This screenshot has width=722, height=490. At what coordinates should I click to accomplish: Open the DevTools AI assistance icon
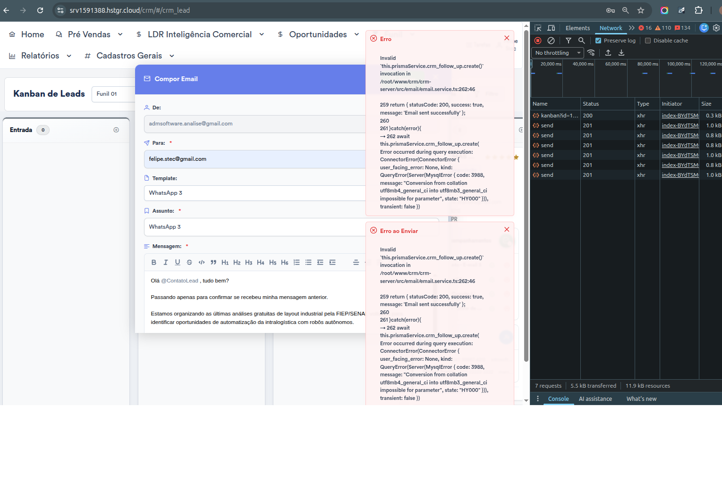click(x=704, y=28)
